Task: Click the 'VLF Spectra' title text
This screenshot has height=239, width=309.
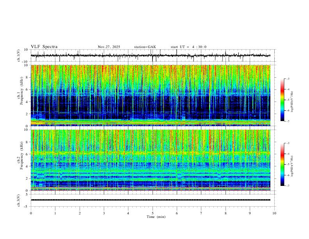Action: click(44, 47)
